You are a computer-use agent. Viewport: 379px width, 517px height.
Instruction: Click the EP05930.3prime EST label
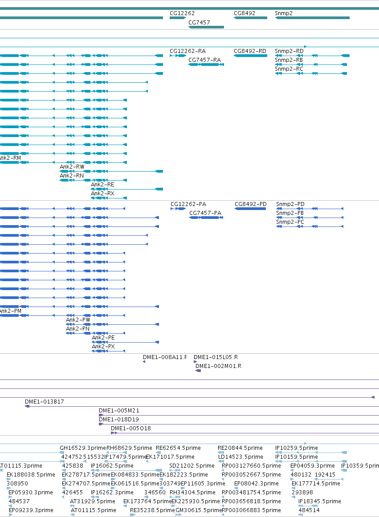tap(31, 492)
